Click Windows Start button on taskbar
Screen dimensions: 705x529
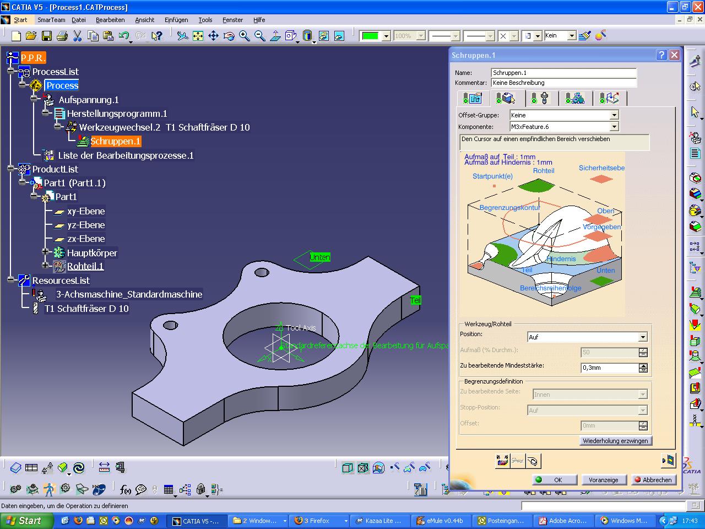click(x=27, y=521)
